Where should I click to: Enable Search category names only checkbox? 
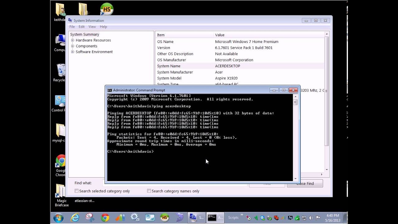pos(149,191)
